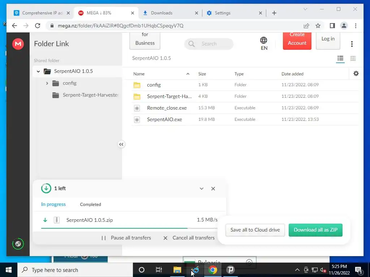Open the Comprehensive IP browser tab
This screenshot has height=277, width=370.
click(x=43, y=13)
